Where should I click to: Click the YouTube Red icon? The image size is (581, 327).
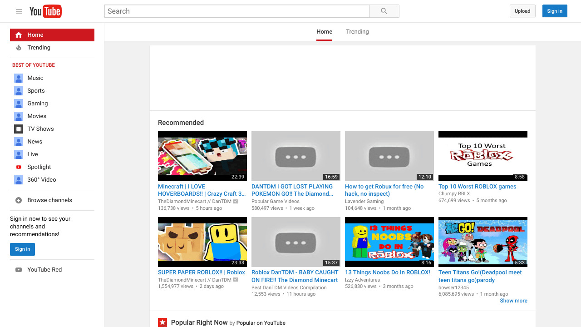click(x=19, y=270)
